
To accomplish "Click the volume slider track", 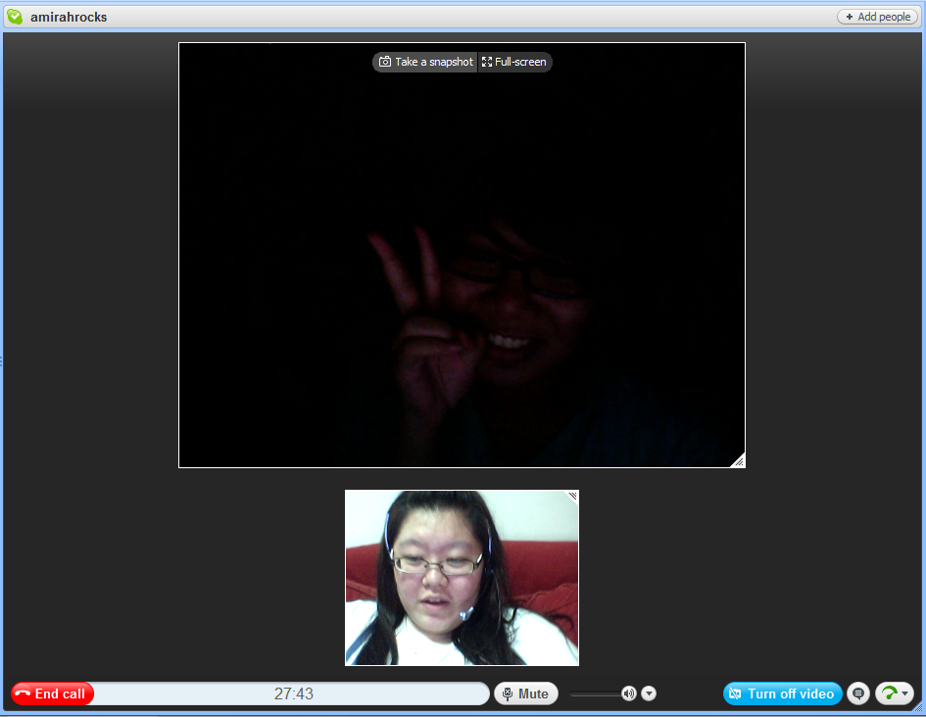I will coord(596,694).
